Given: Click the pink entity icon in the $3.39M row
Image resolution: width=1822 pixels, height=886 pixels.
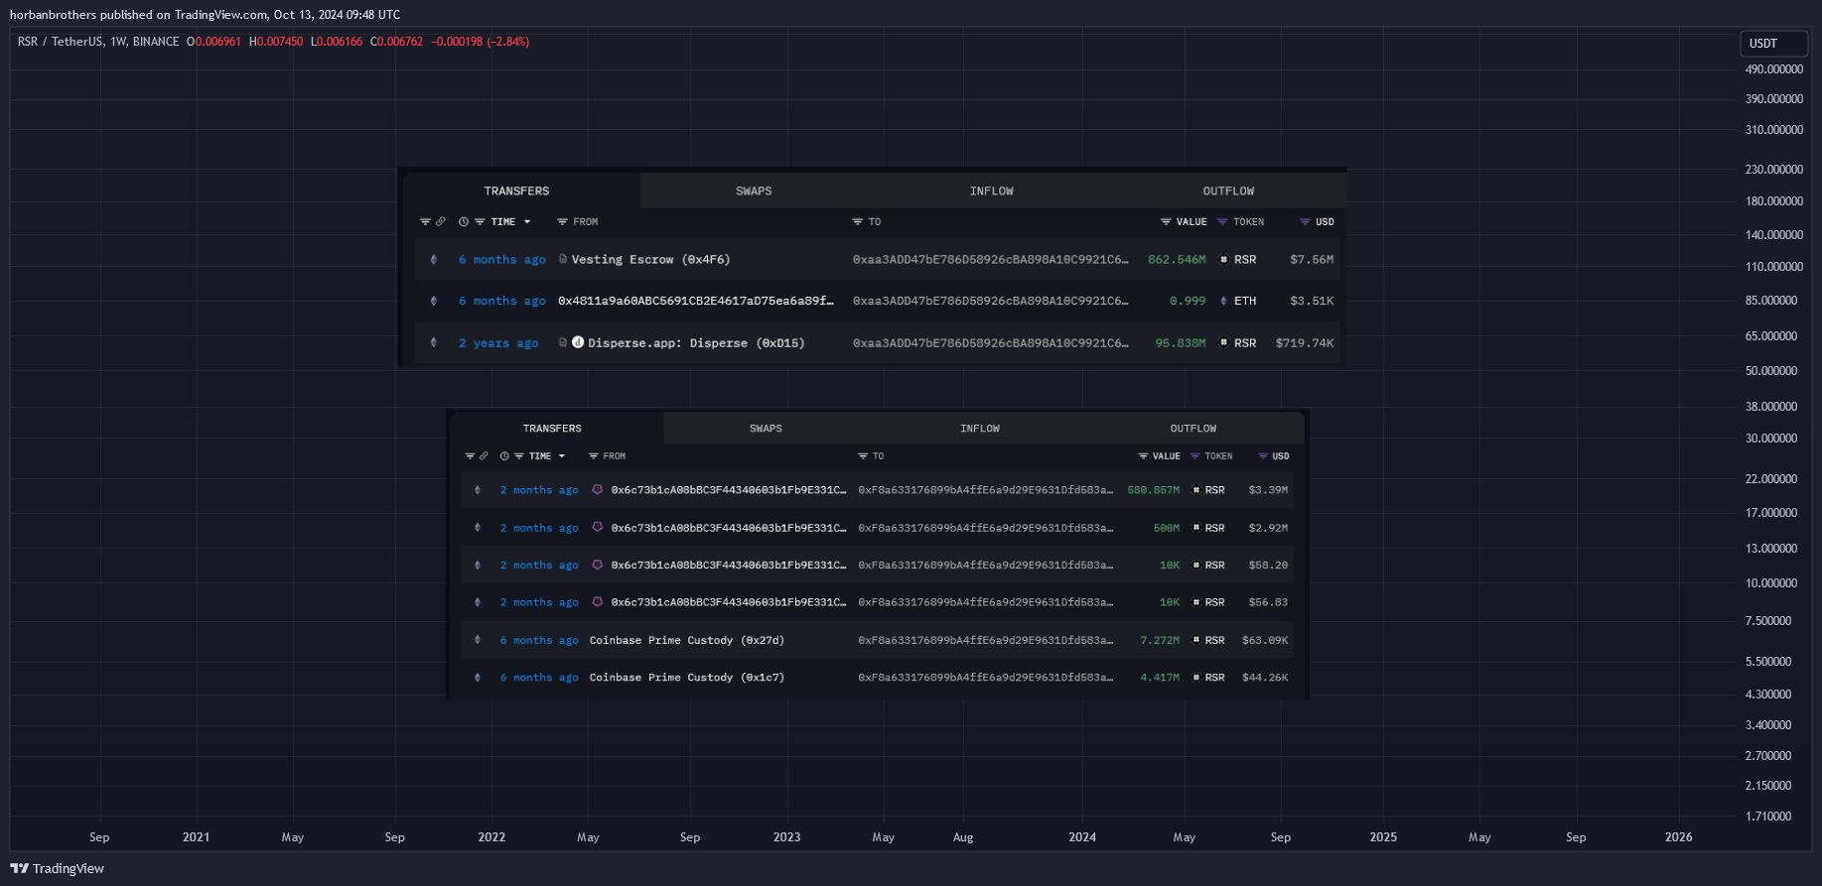Looking at the screenshot, I should [598, 489].
